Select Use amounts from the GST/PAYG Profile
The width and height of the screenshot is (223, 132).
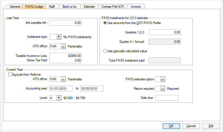(105, 23)
